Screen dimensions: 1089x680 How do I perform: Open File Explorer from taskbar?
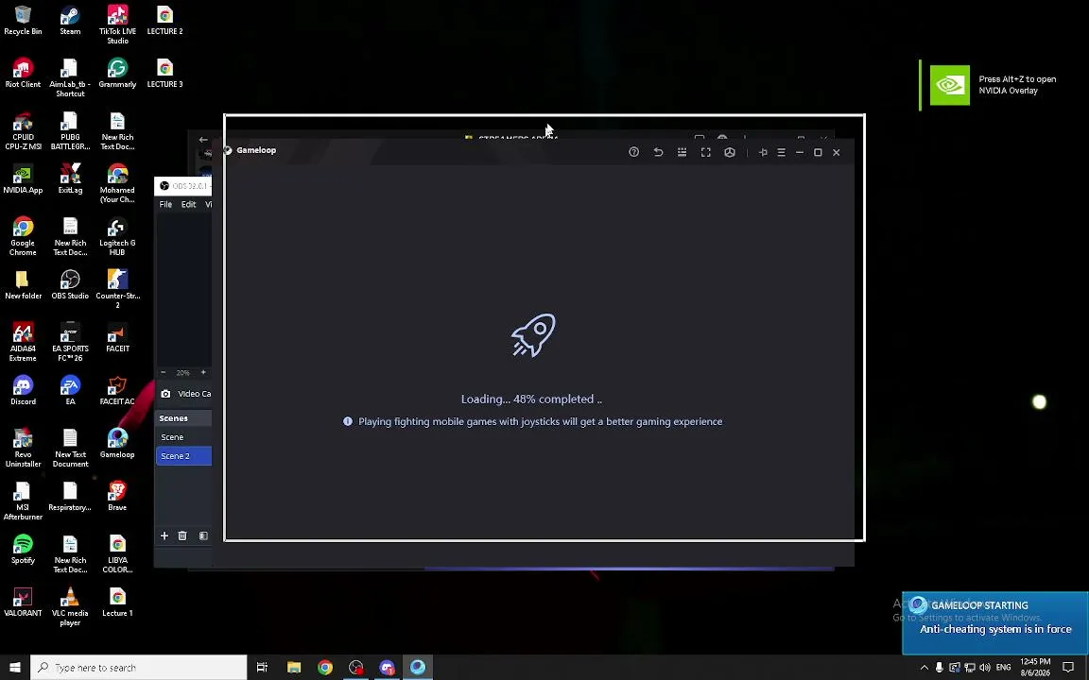294,668
